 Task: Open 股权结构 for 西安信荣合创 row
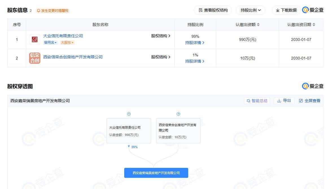point(161,57)
